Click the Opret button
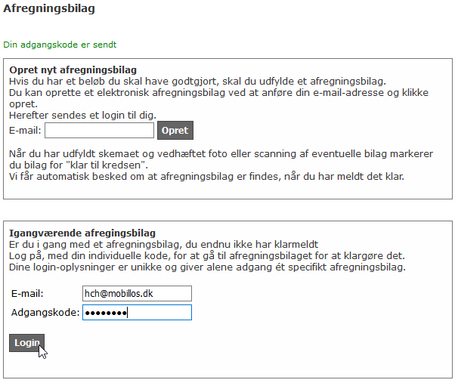The height and width of the screenshot is (383, 458). coord(175,130)
